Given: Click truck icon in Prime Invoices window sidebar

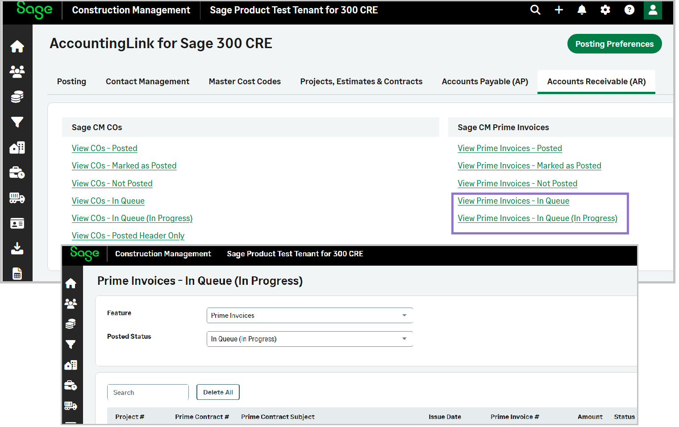Looking at the screenshot, I should click(71, 406).
